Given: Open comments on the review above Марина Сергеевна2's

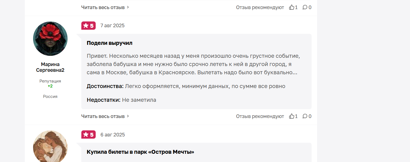Looking at the screenshot, I should tap(307, 7).
